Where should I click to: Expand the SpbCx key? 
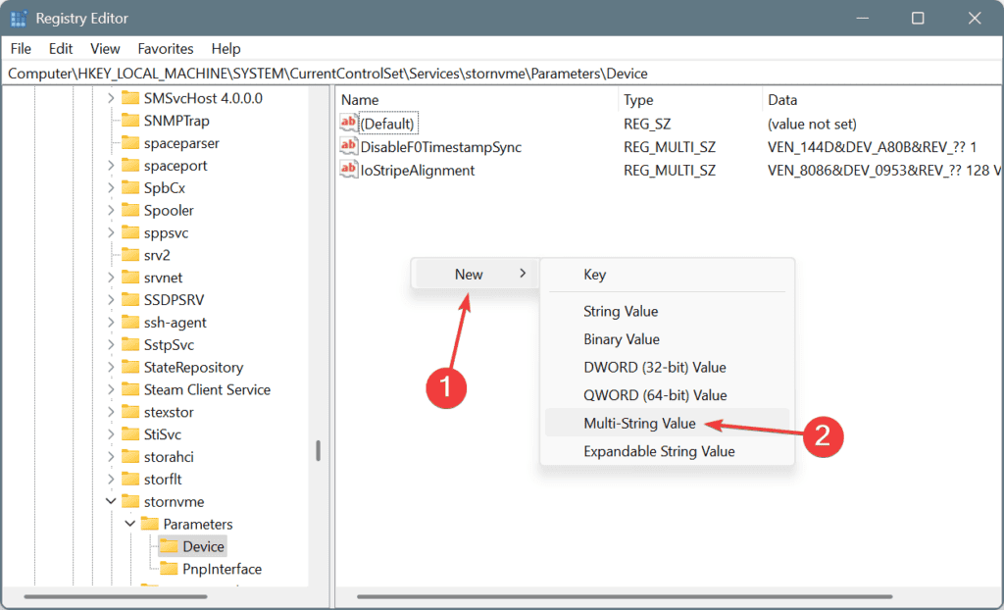coord(111,187)
